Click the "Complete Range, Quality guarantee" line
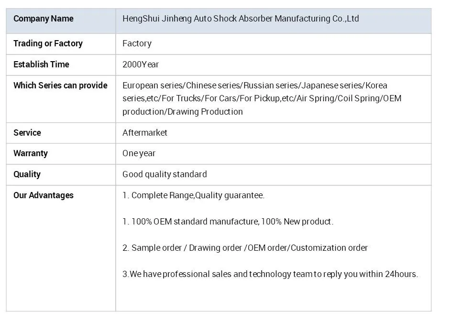The width and height of the screenshot is (450, 320). (193, 195)
